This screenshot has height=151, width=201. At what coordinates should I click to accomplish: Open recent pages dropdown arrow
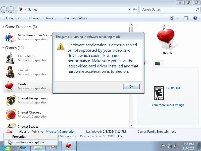pyautogui.click(x=16, y=10)
